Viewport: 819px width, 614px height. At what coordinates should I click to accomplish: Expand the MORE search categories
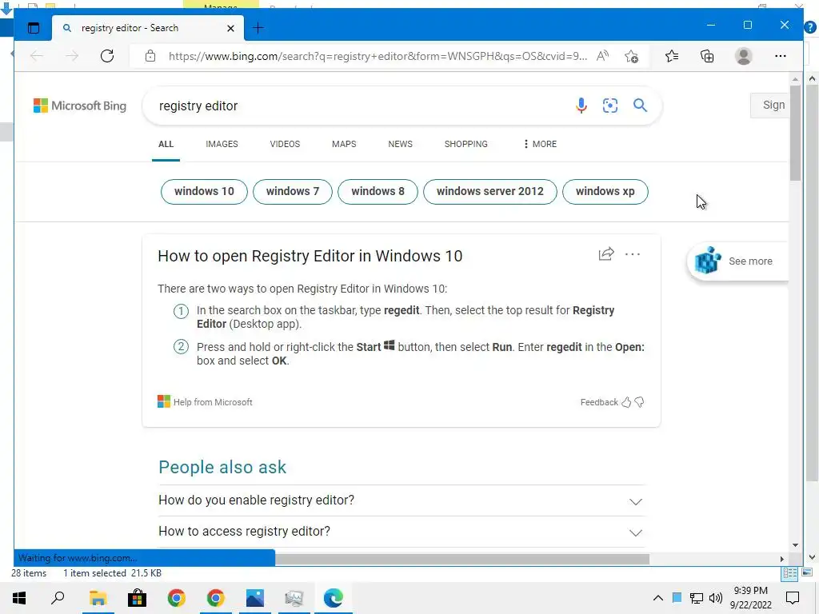(x=540, y=144)
